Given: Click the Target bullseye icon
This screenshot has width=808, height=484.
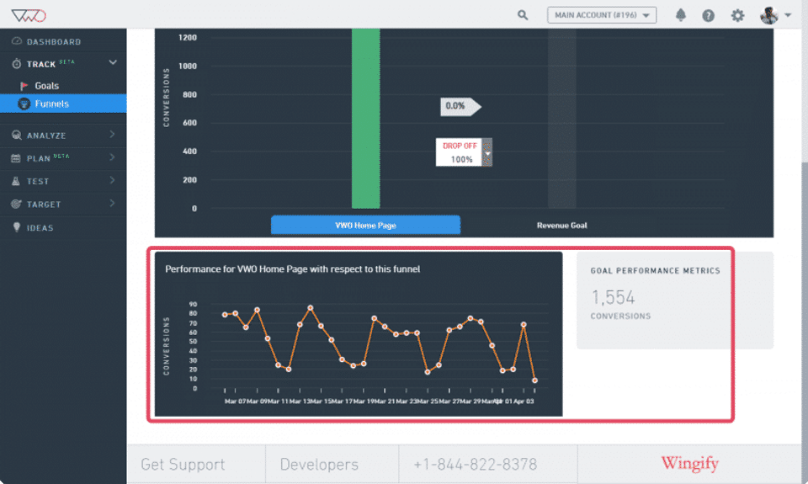Looking at the screenshot, I should coord(16,204).
